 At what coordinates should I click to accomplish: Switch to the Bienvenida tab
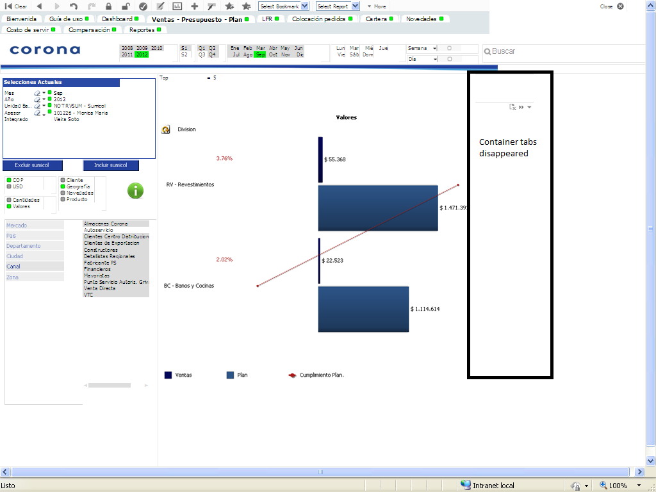tap(21, 19)
